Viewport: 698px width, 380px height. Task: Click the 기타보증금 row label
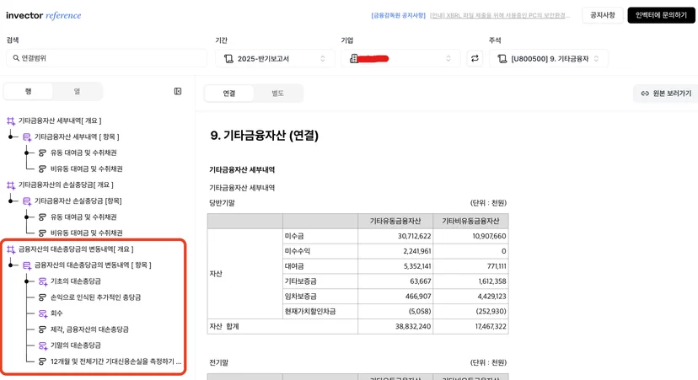300,281
